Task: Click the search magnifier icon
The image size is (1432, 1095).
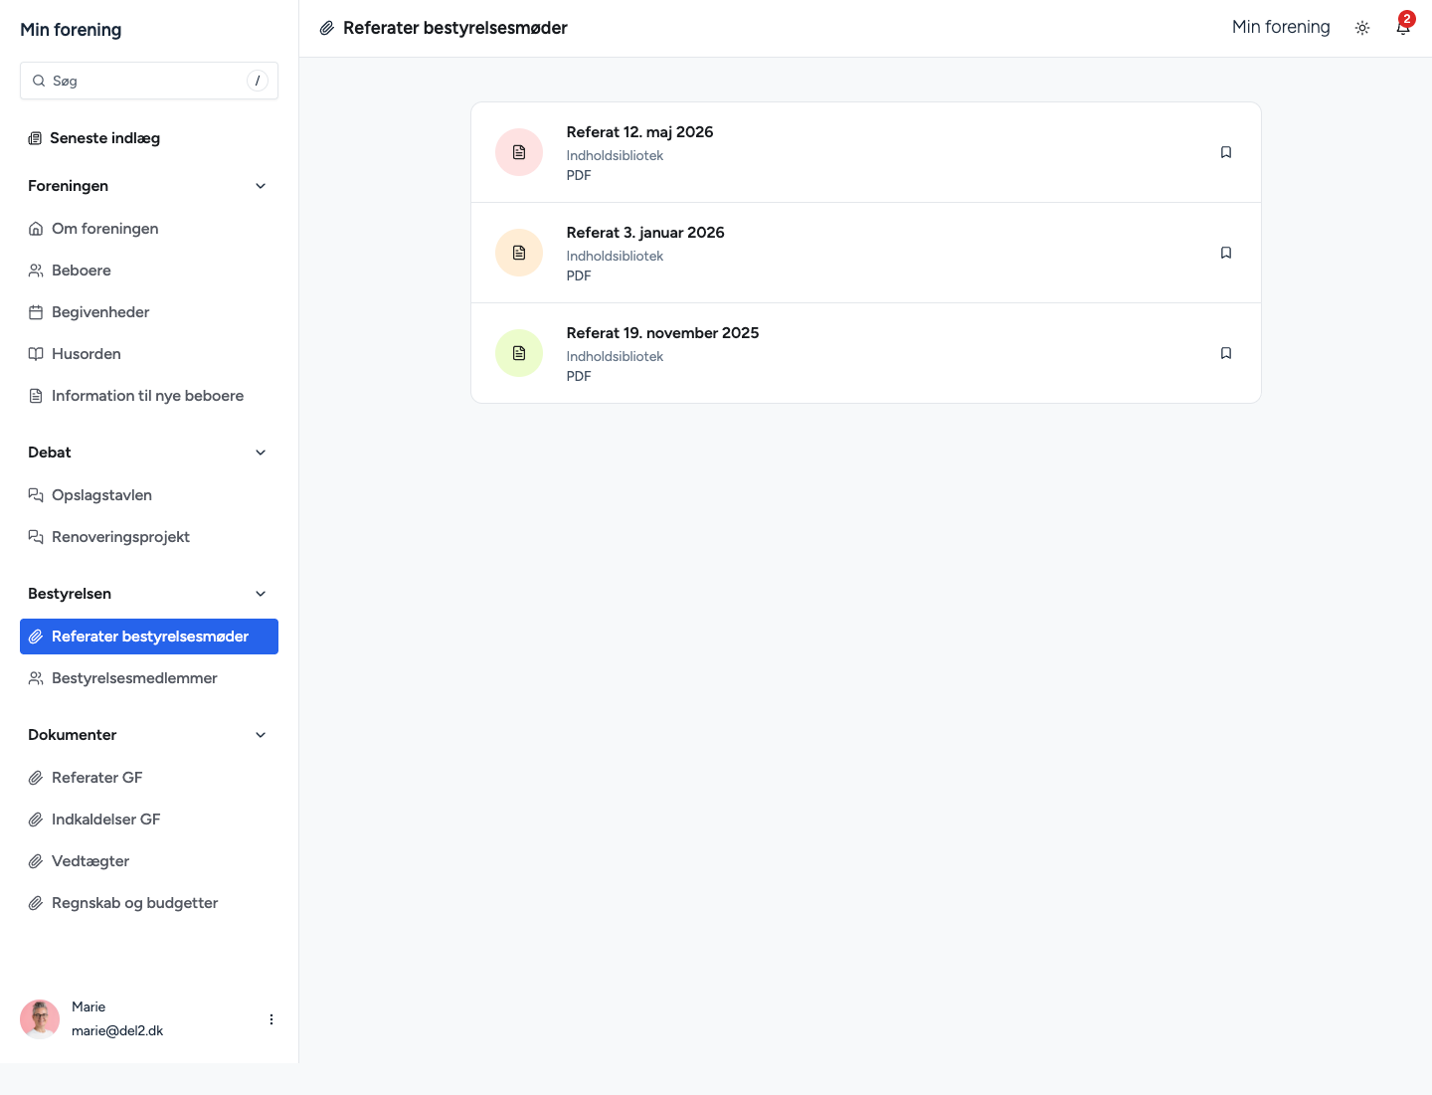Action: click(39, 81)
